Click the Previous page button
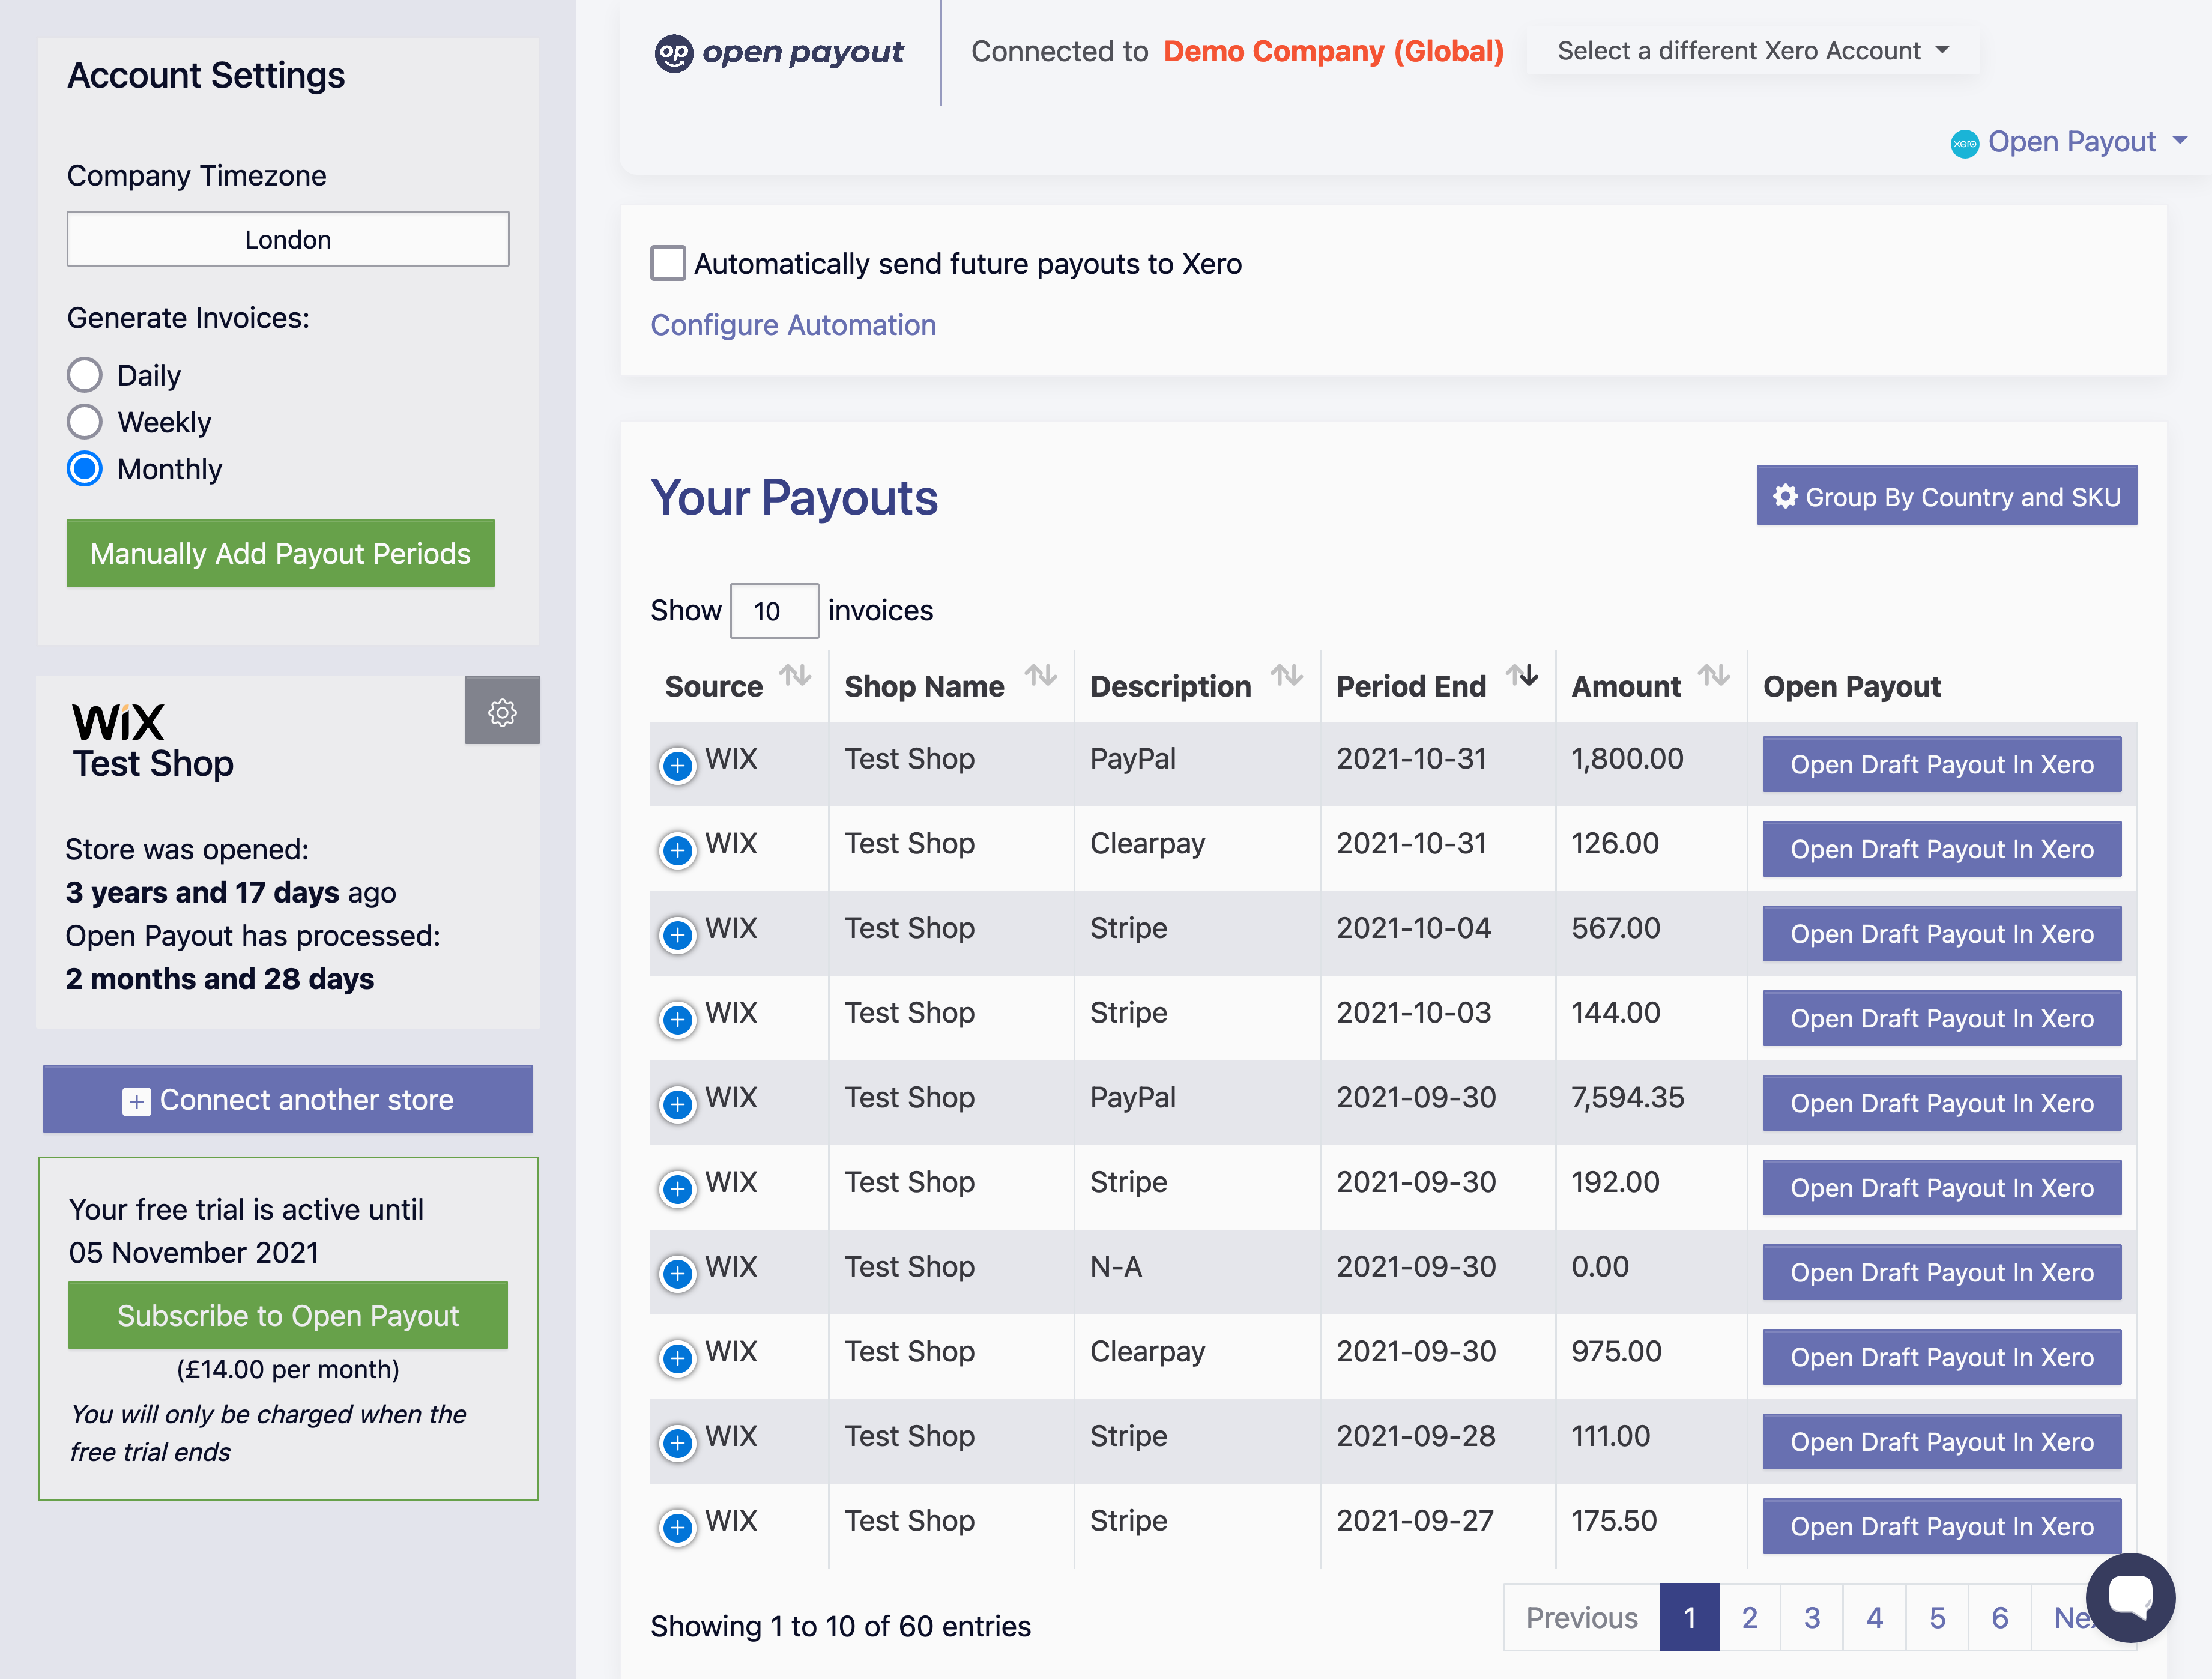 [1582, 1617]
